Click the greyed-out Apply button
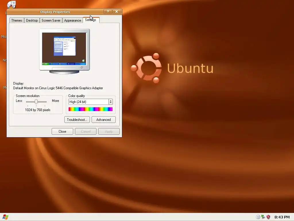Screen dimensions: 294x221 (x=109, y=131)
